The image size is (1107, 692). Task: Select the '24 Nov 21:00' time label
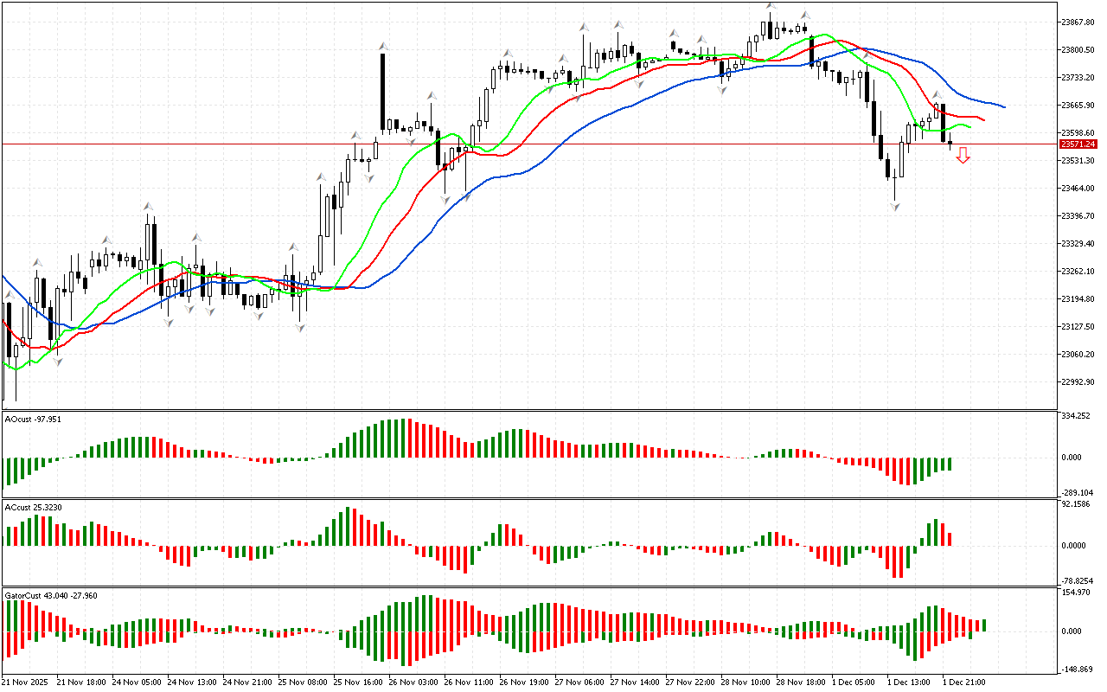(x=249, y=682)
